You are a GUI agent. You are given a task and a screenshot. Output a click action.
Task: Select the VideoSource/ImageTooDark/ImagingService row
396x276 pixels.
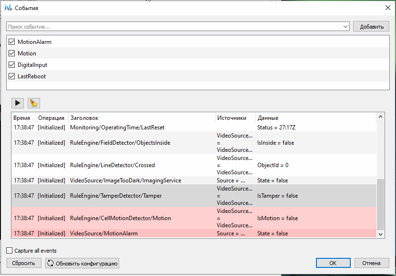tap(194, 180)
